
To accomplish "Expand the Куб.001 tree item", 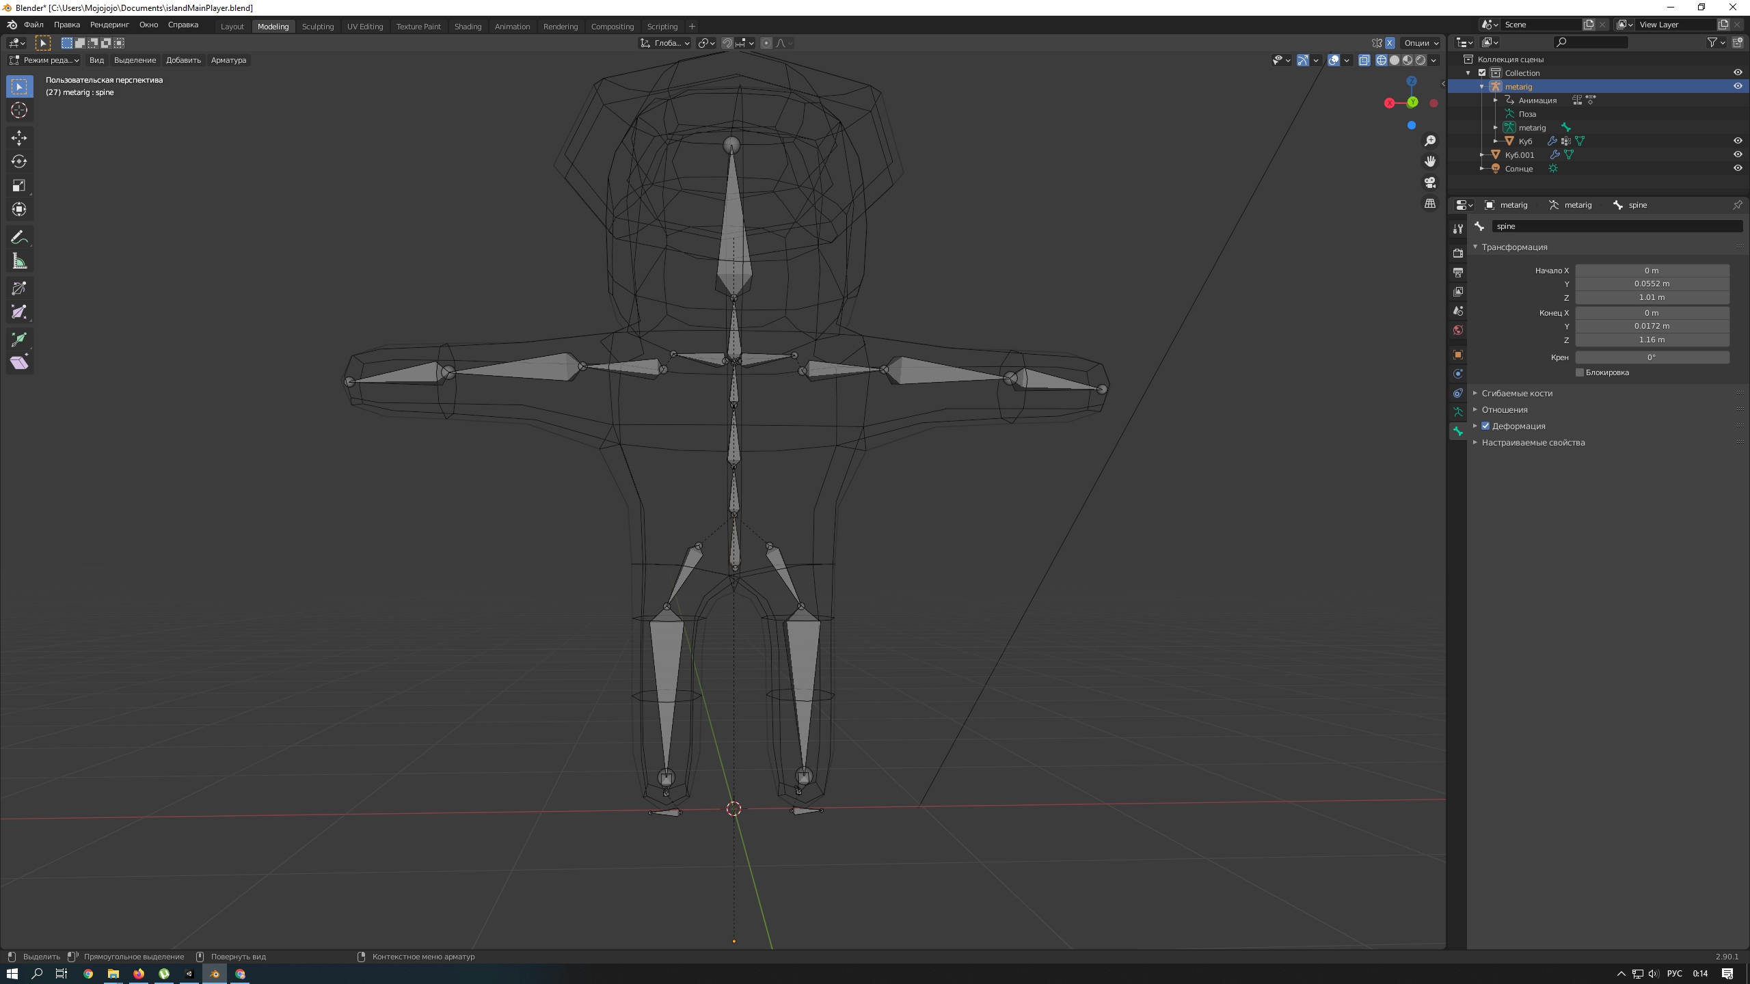I will pyautogui.click(x=1482, y=155).
